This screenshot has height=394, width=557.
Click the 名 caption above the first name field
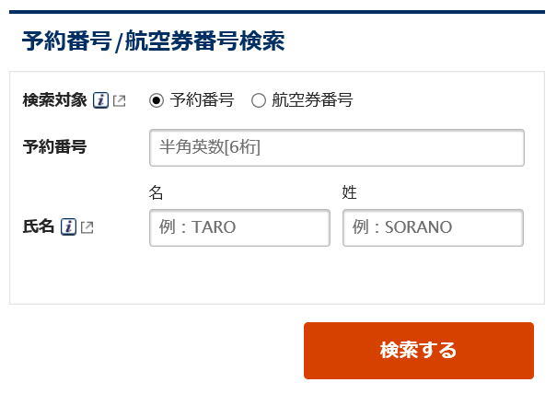pos(156,192)
